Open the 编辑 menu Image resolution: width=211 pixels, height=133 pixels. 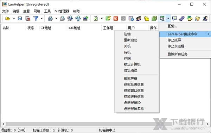pyautogui.click(x=16, y=11)
